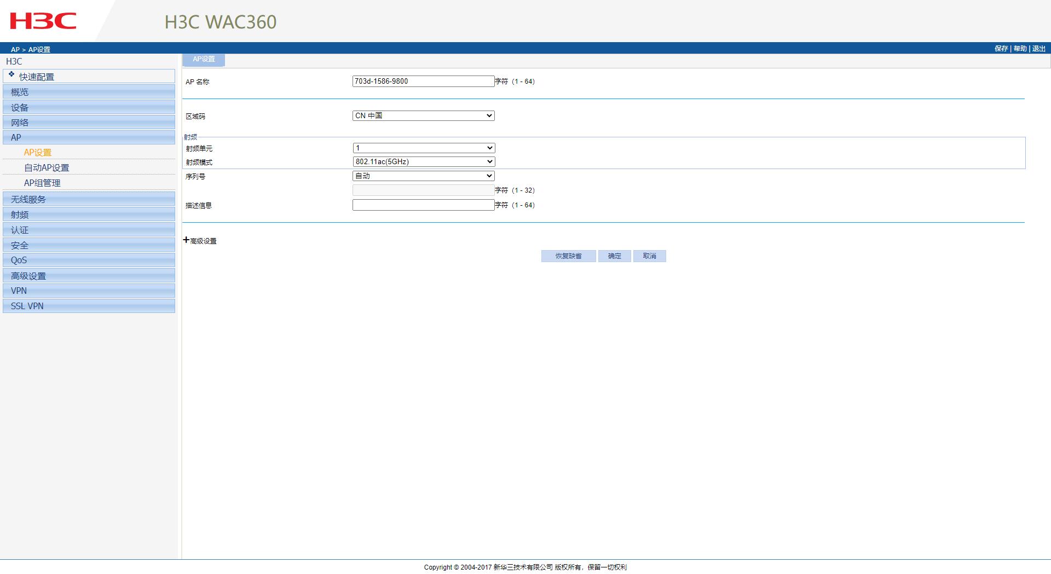Click the disabled serial number input field
The height and width of the screenshot is (574, 1051).
pos(424,190)
